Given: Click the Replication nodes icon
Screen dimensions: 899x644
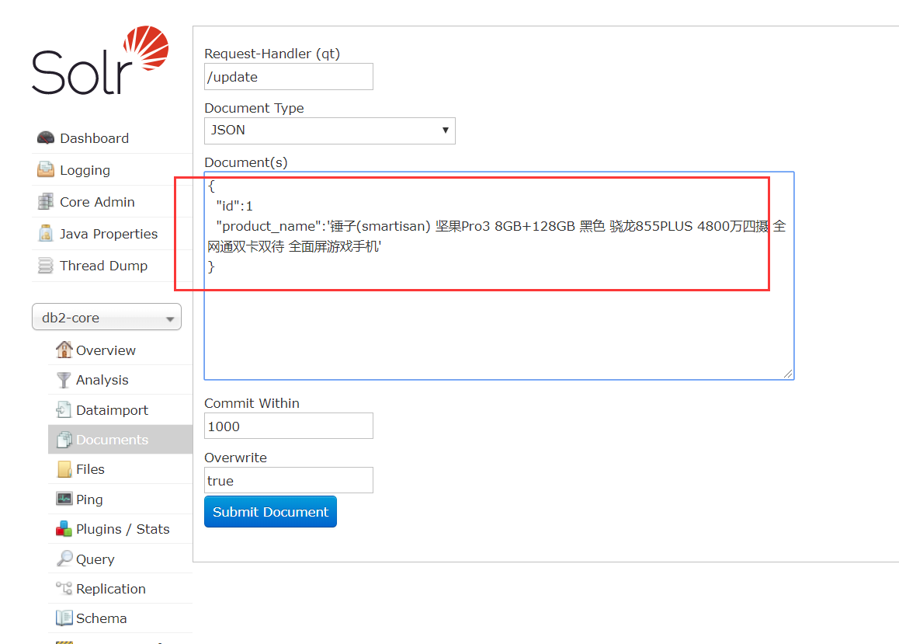Looking at the screenshot, I should pos(64,588).
